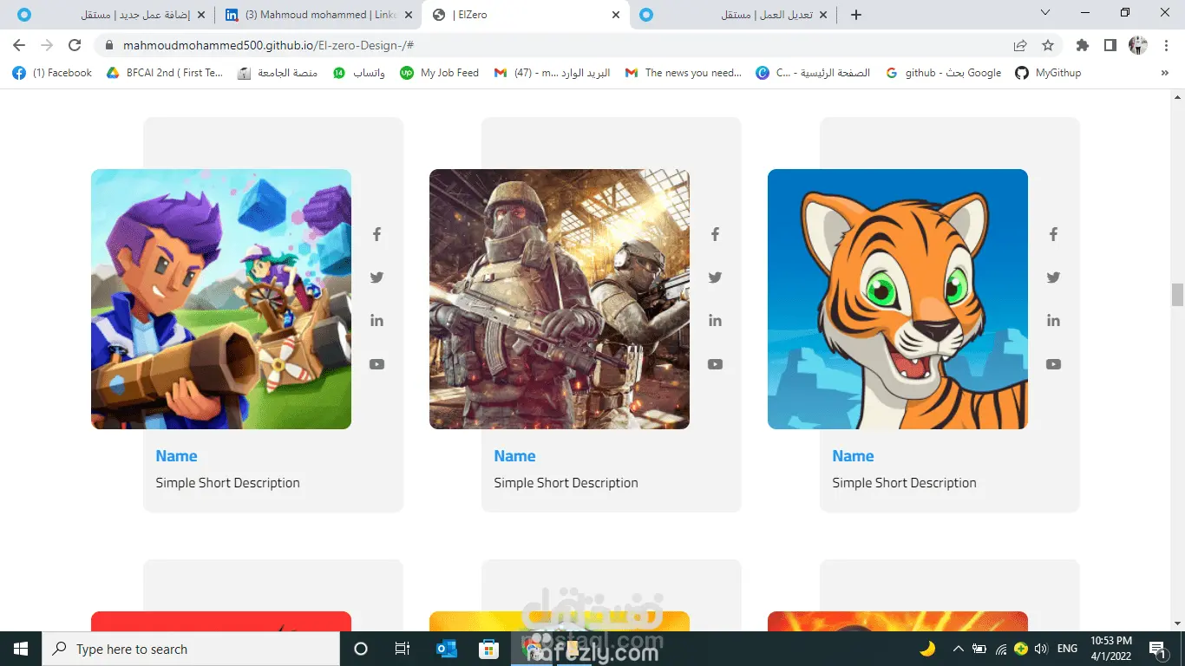Open 'The news you need' bookmark

(684, 73)
